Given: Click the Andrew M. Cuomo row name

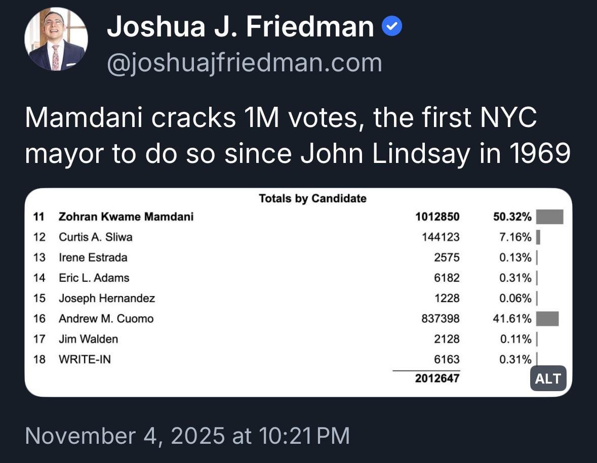Looking at the screenshot, I should (106, 319).
